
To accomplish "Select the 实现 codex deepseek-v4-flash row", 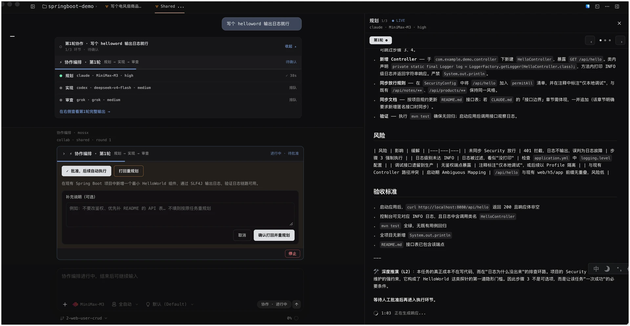I will [x=178, y=88].
